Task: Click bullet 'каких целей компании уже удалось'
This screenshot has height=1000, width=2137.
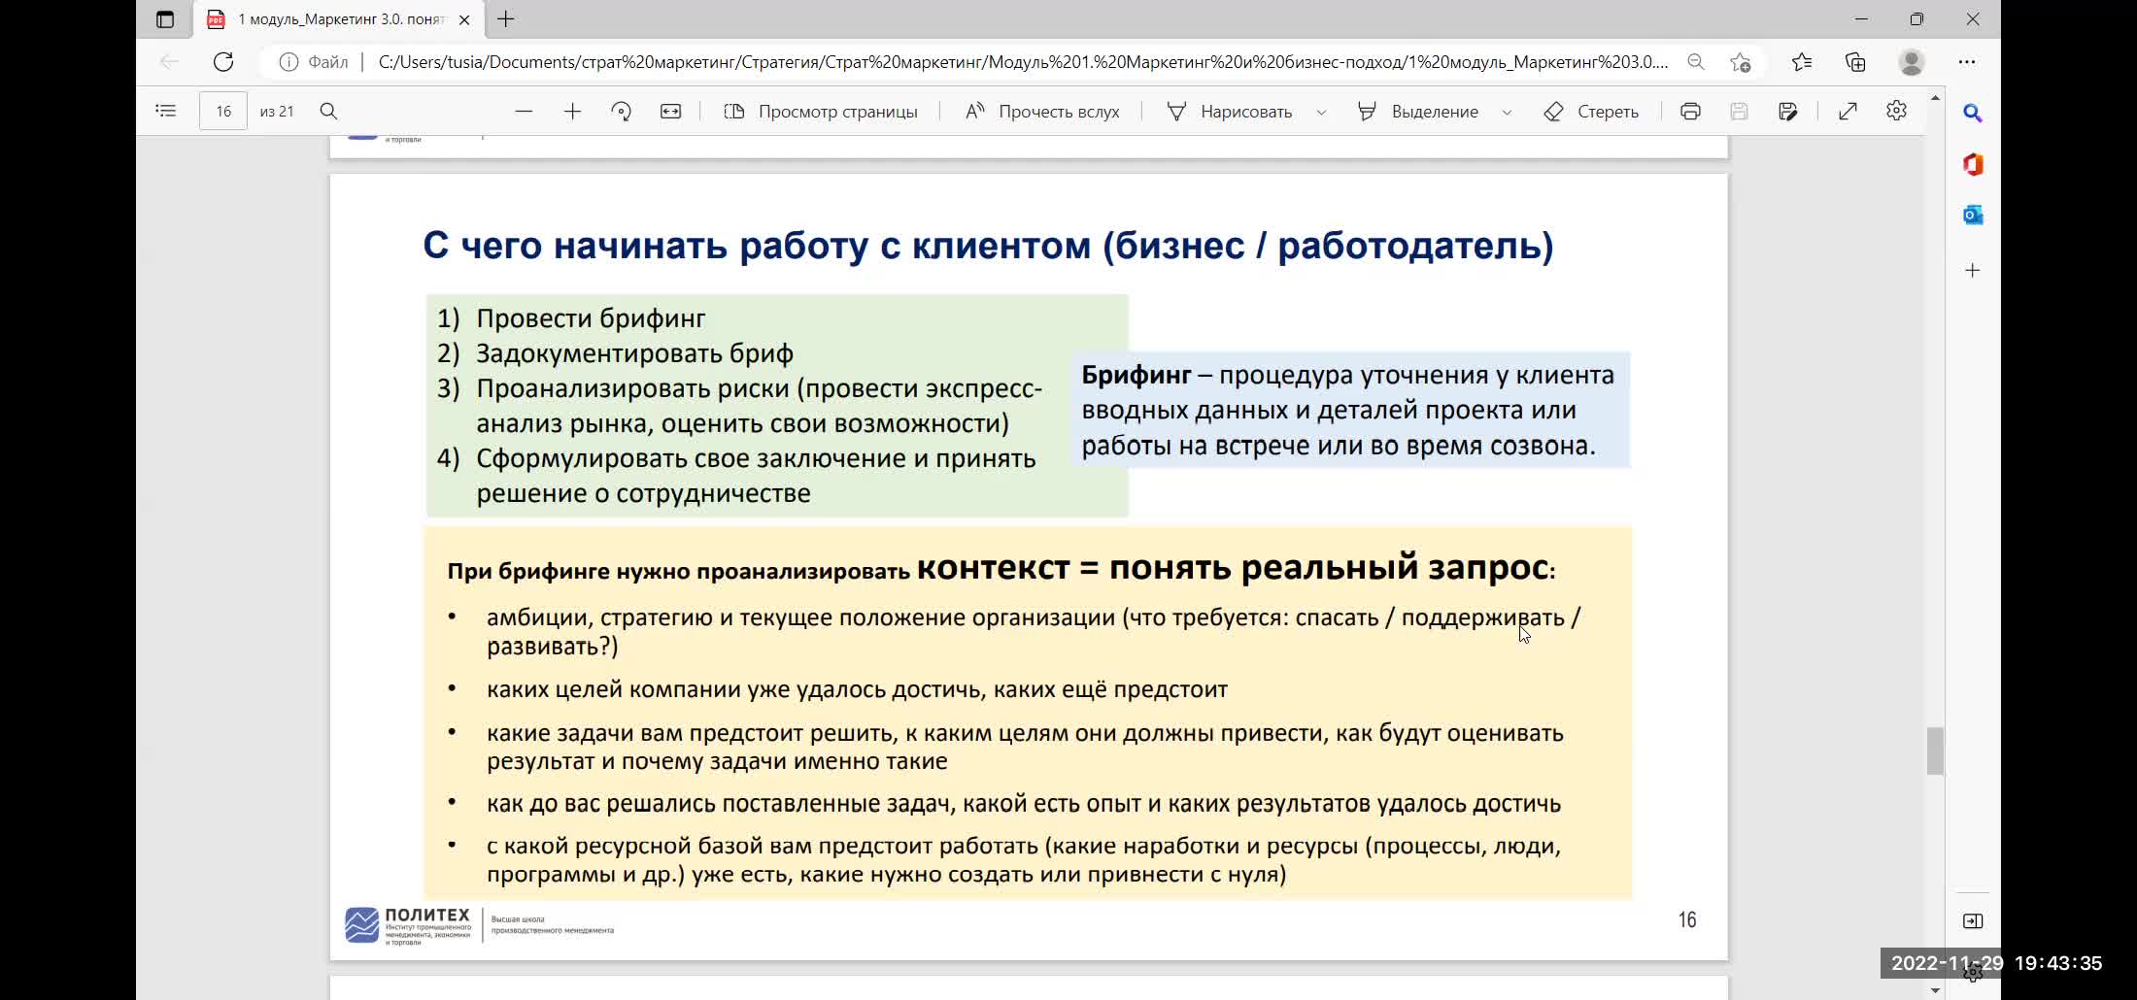Action: click(x=857, y=689)
